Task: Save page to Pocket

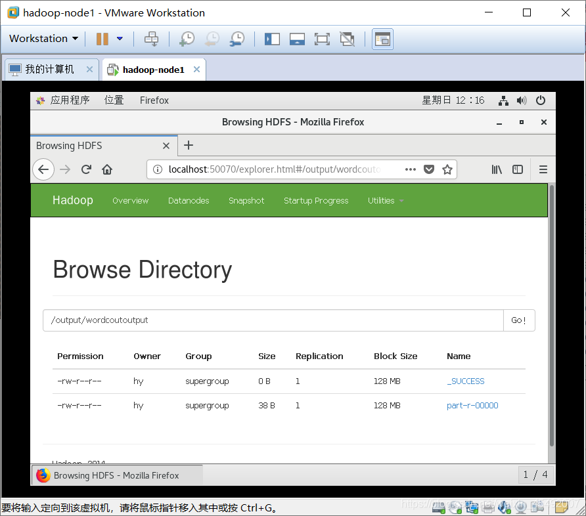Action: pyautogui.click(x=429, y=169)
